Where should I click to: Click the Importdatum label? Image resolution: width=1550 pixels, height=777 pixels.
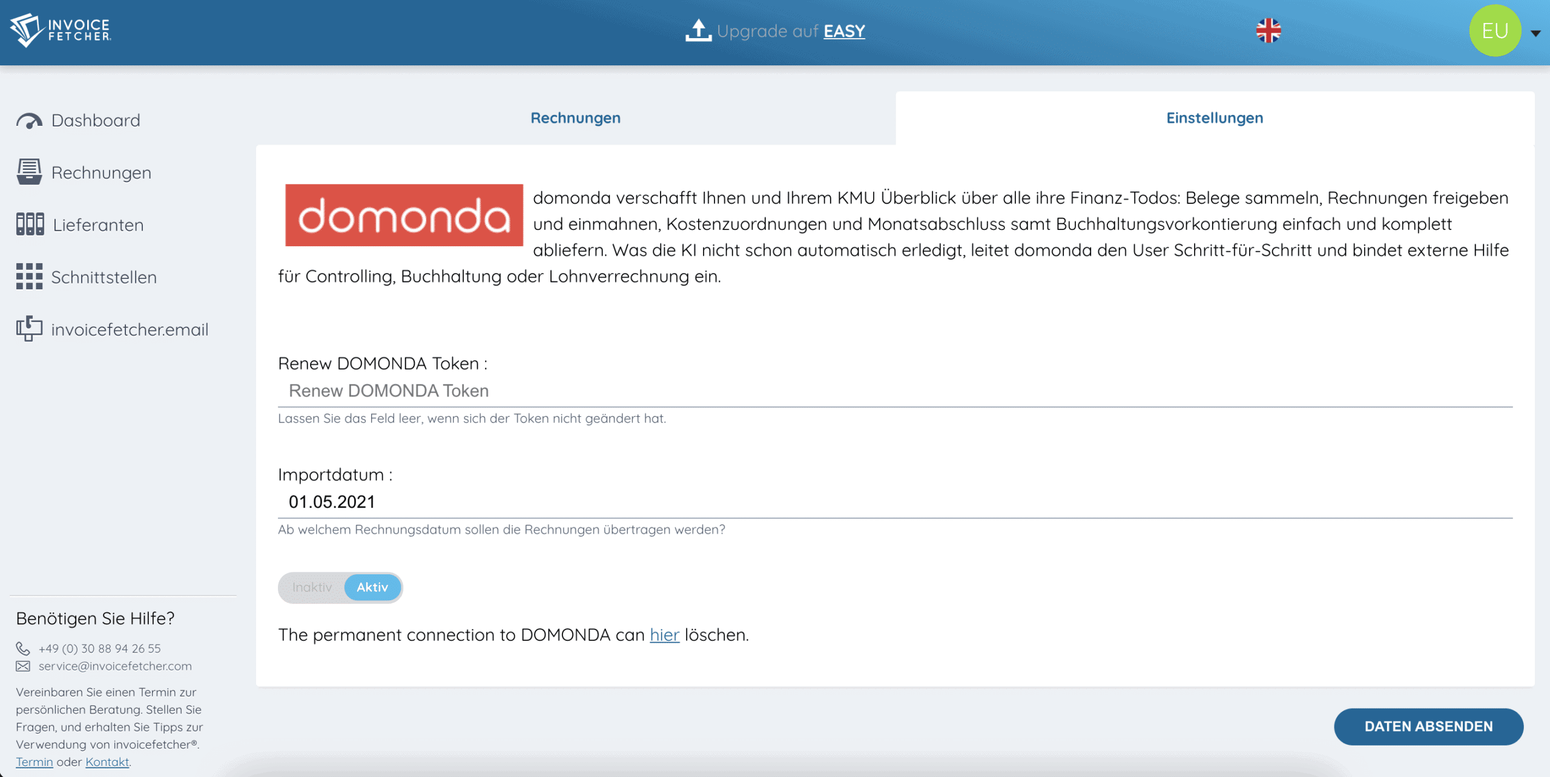(x=335, y=475)
